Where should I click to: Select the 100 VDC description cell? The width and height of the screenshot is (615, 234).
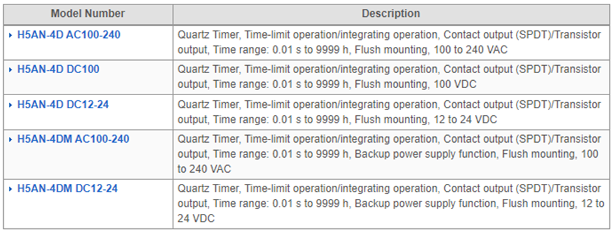tap(389, 77)
